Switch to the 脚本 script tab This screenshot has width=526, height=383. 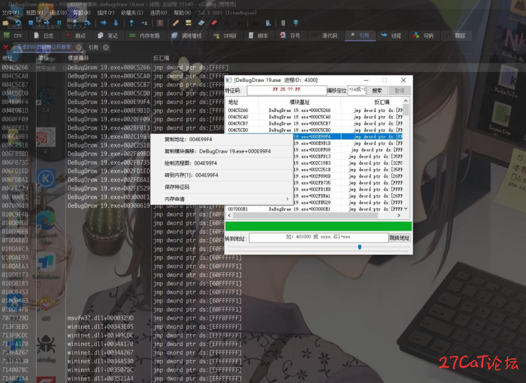pyautogui.click(x=259, y=35)
